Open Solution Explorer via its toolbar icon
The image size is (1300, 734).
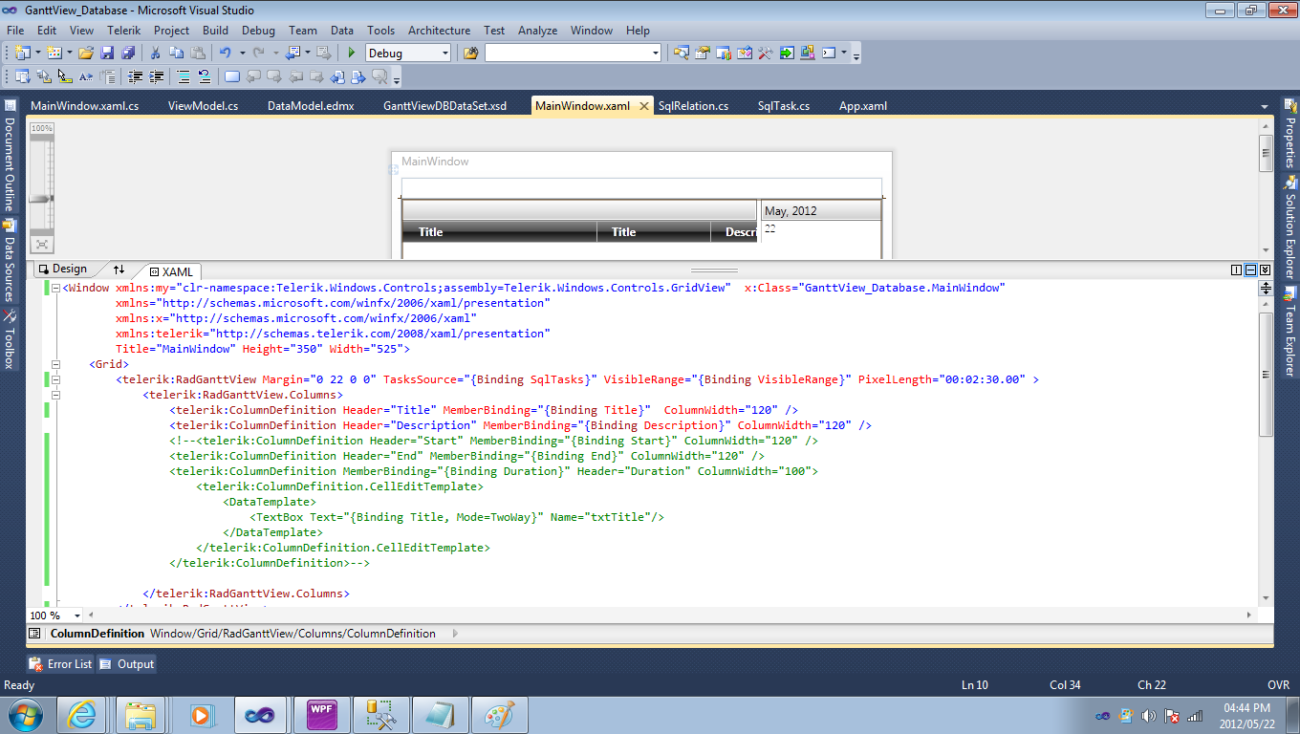681,54
